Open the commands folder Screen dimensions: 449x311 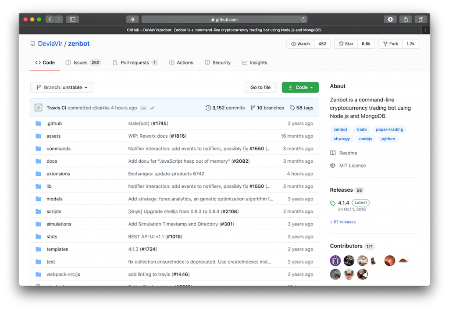point(58,149)
